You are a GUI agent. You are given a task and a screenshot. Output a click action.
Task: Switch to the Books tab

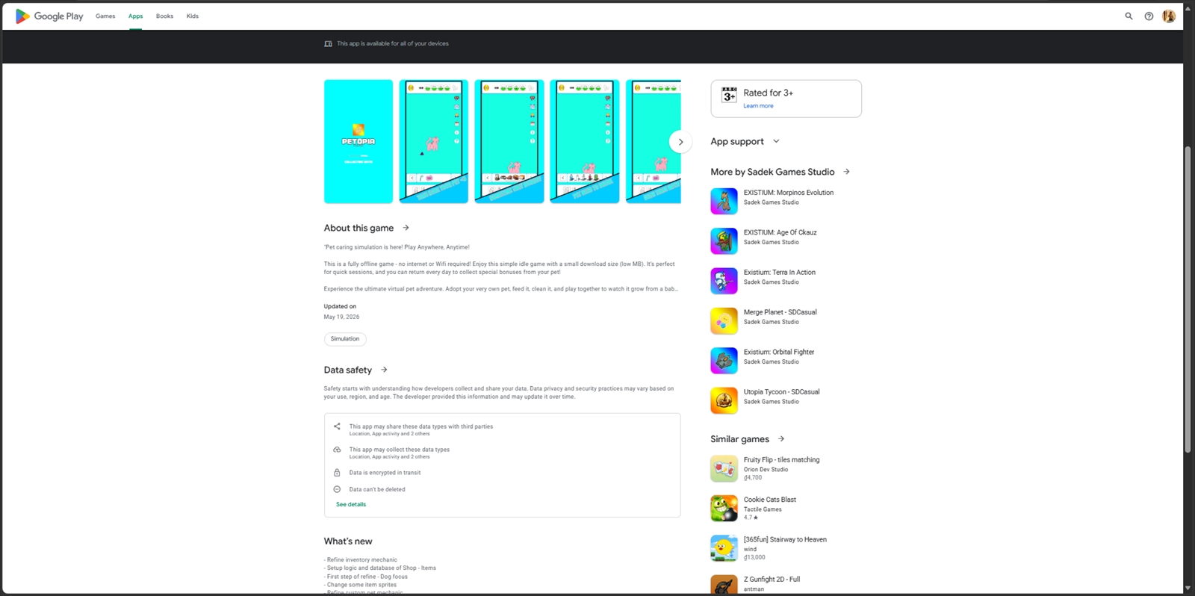164,16
